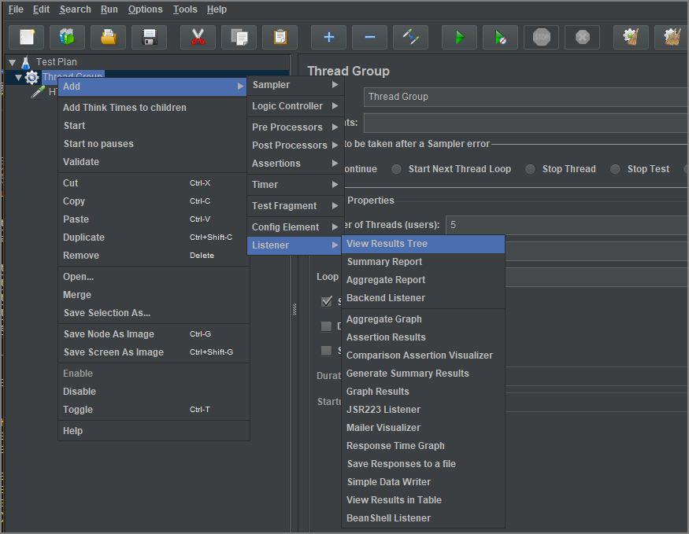
Task: Click Duplicate in the context menu
Action: coord(84,238)
